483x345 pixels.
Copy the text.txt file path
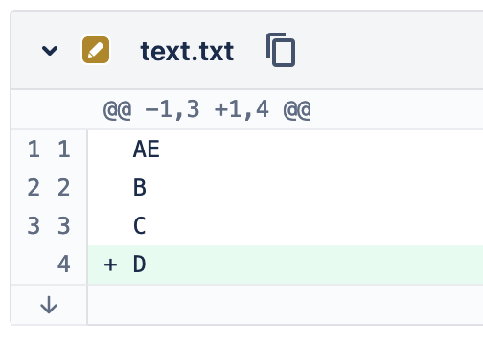pos(281,50)
